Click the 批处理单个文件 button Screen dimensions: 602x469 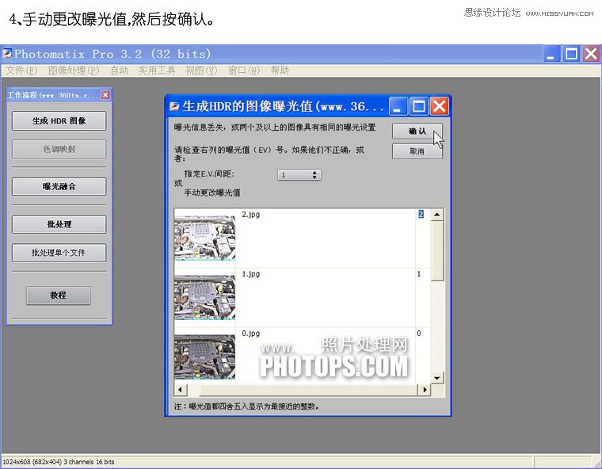pos(59,253)
